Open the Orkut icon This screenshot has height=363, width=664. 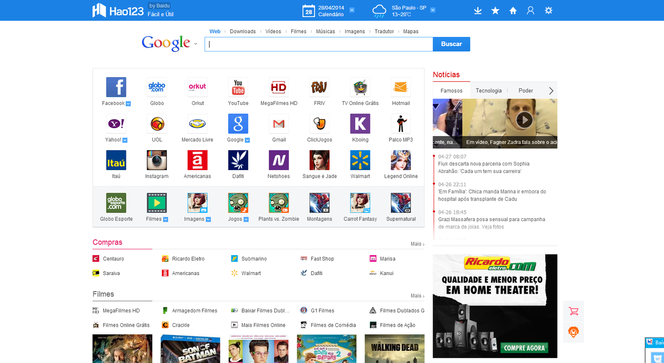(197, 87)
